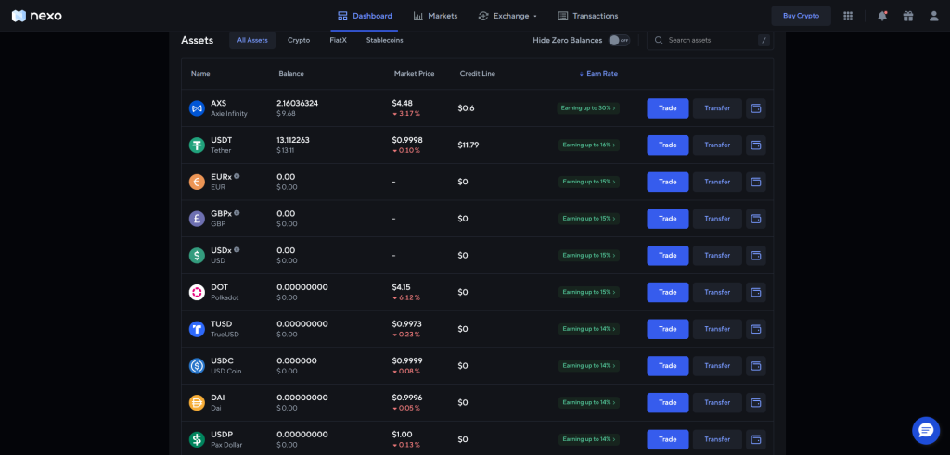Screen dimensions: 950x455
Task: Open wallet icon in DAI row
Action: click(755, 402)
